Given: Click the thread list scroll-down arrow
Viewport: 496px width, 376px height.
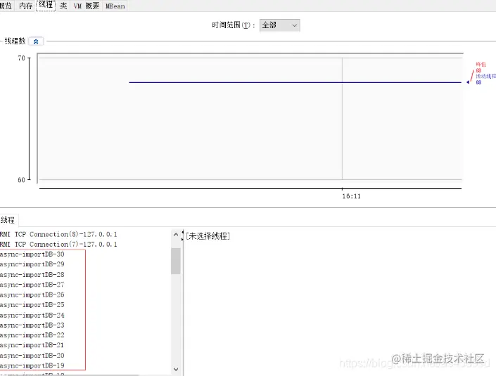Looking at the screenshot, I should (176, 369).
